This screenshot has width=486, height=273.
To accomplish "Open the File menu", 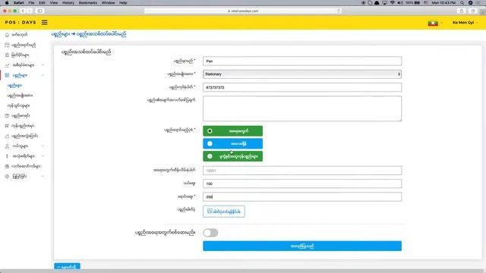I will click(31, 3).
